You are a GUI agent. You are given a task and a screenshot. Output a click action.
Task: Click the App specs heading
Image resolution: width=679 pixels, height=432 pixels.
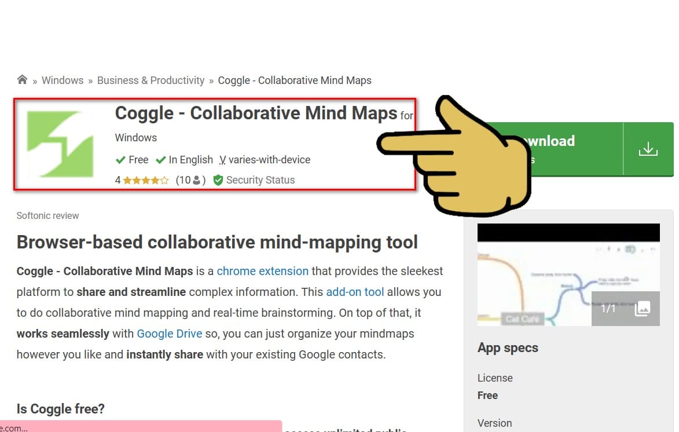coord(508,348)
